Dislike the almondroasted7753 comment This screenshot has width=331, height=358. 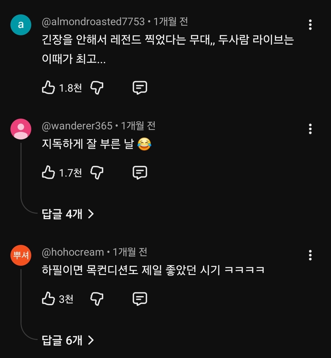pyautogui.click(x=97, y=88)
